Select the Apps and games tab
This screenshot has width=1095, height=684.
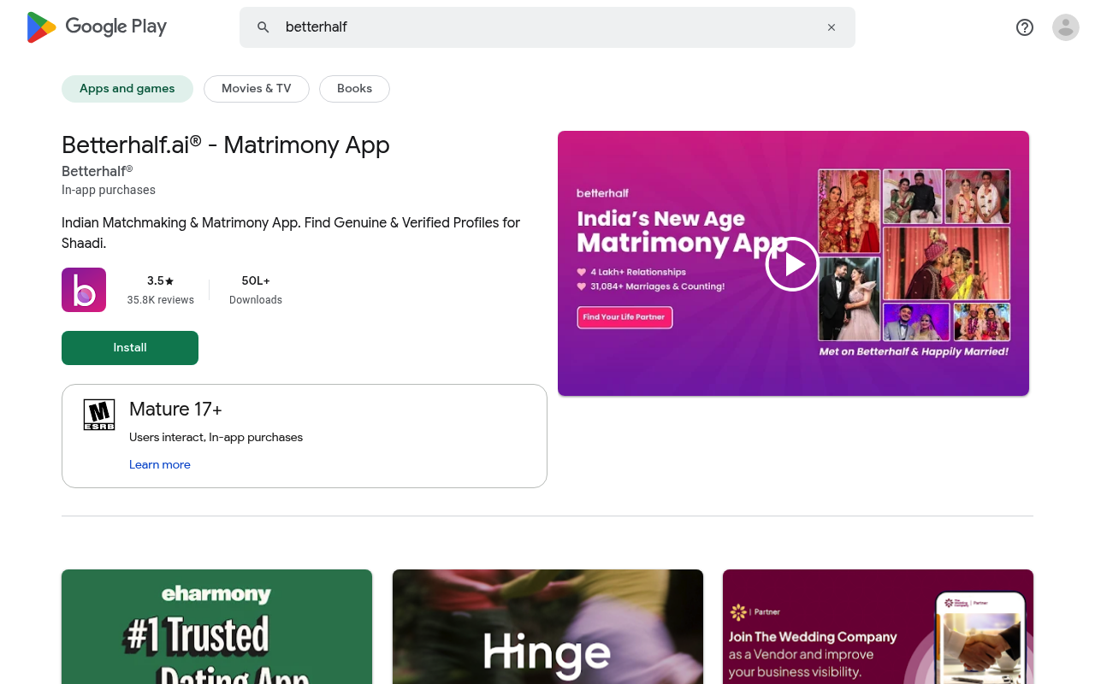point(127,89)
